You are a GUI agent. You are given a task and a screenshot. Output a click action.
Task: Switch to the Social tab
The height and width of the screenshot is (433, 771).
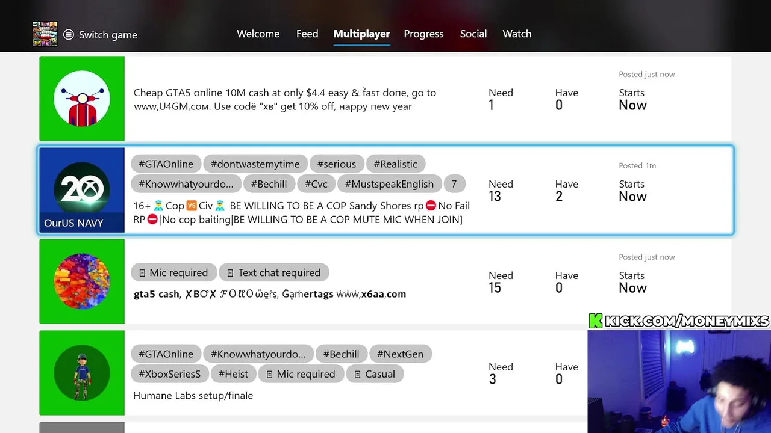point(473,34)
